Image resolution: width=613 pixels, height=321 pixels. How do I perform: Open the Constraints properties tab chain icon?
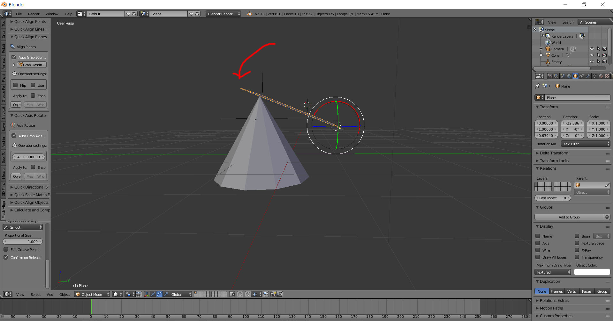pyautogui.click(x=582, y=76)
